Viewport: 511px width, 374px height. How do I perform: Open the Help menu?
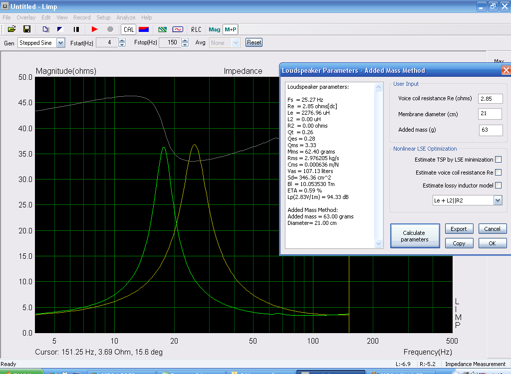[x=146, y=17]
